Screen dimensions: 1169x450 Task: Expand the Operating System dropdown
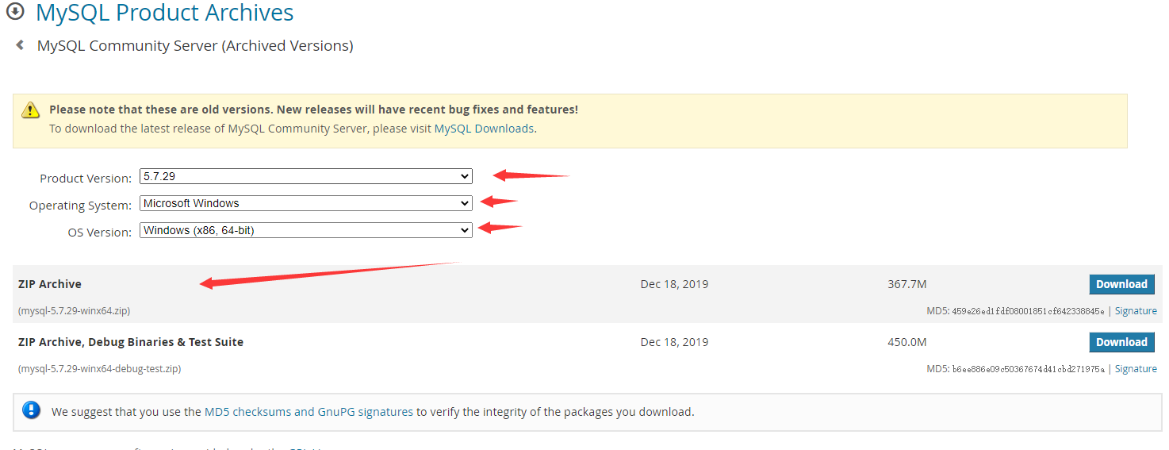306,203
